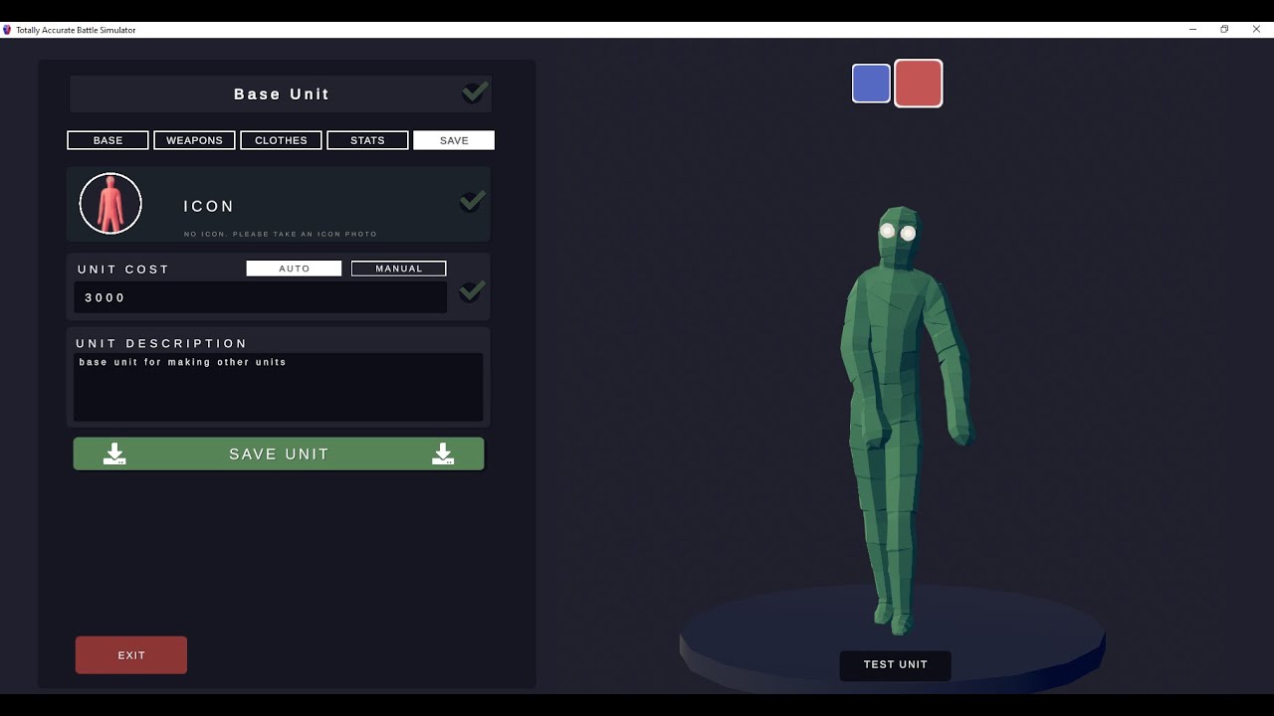Switch unit cost mode to MANUAL
Viewport: 1274px width, 716px height.
398,268
